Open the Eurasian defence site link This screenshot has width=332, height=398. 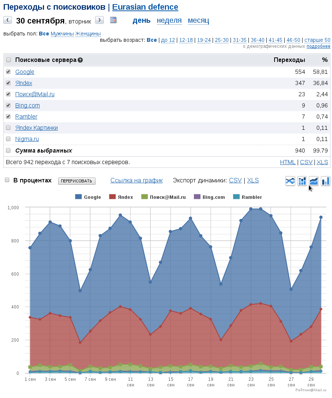(145, 7)
